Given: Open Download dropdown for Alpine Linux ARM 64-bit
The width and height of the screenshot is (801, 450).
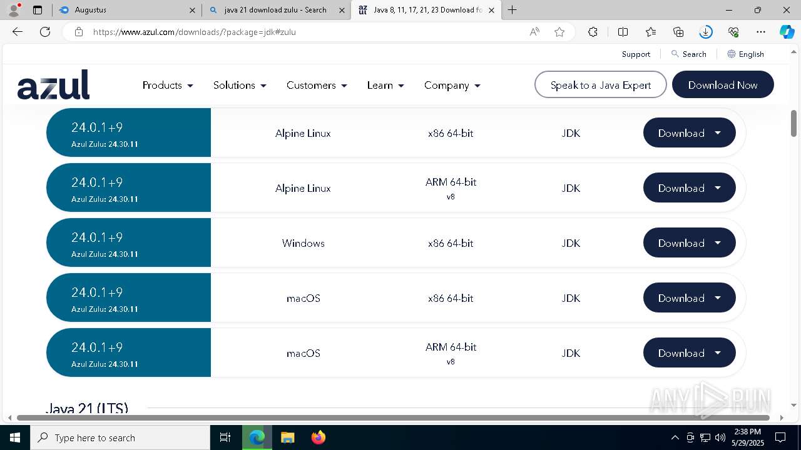Looking at the screenshot, I should click(689, 188).
